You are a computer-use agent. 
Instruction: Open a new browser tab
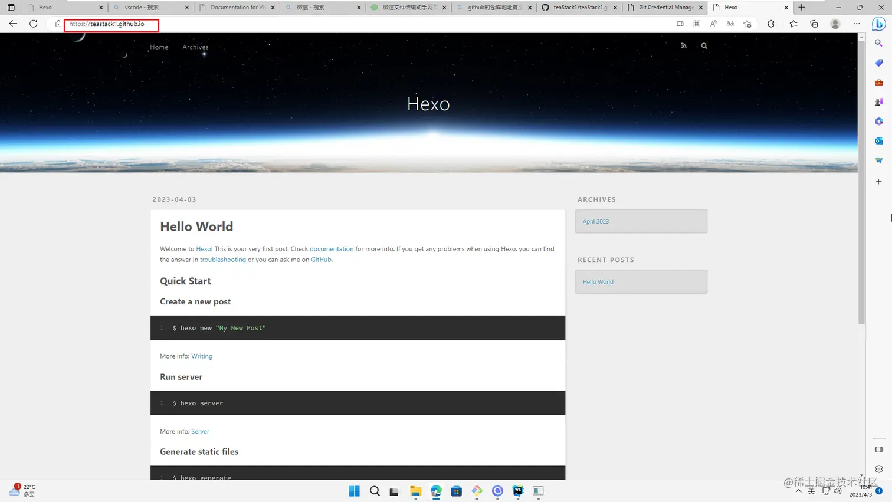click(802, 8)
